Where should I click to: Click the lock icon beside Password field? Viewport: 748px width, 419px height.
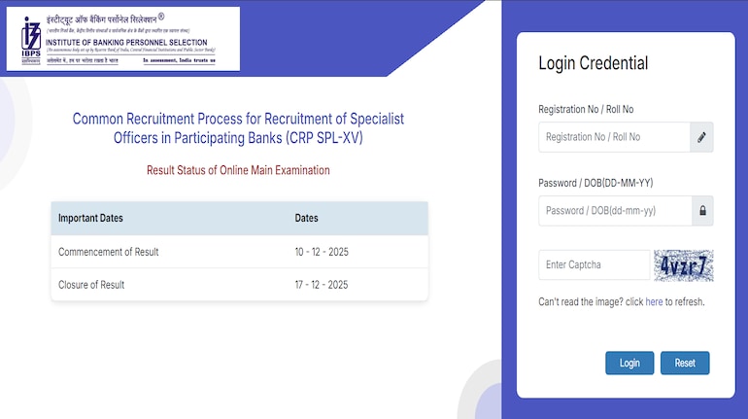[x=701, y=211]
